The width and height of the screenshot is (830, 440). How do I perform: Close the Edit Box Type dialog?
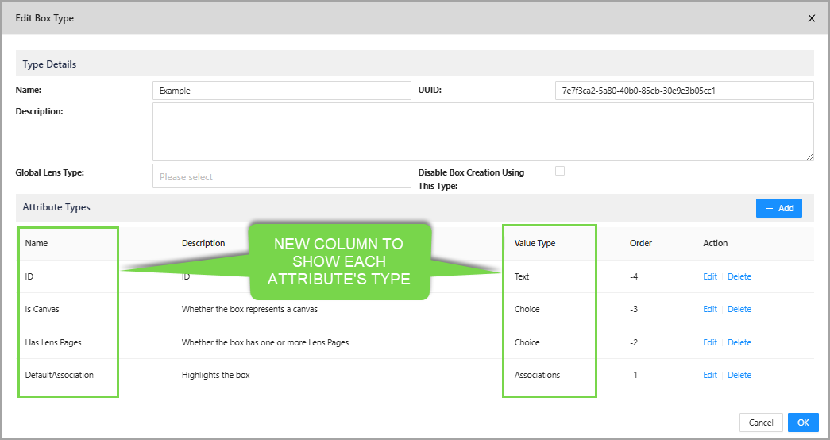[811, 18]
